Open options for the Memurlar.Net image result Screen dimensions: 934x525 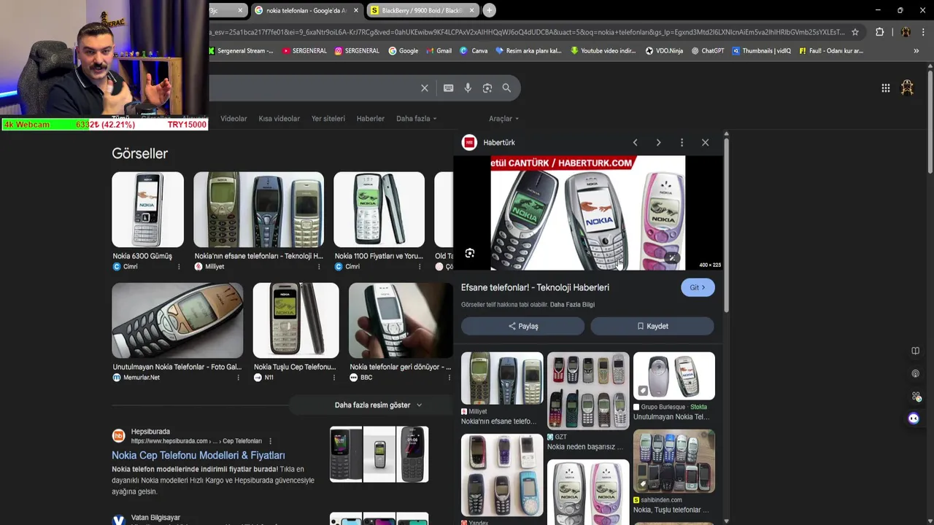tap(238, 378)
